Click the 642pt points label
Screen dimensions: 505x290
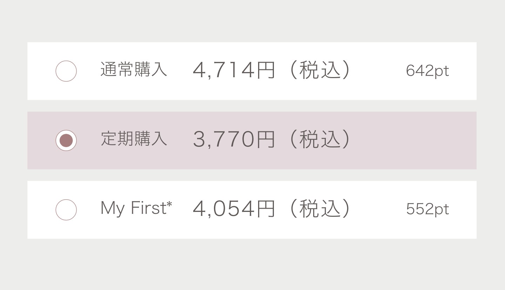[427, 71]
